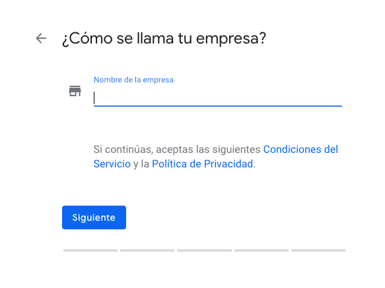
Task: Click the 'y la' text between the links
Action: tap(141, 164)
